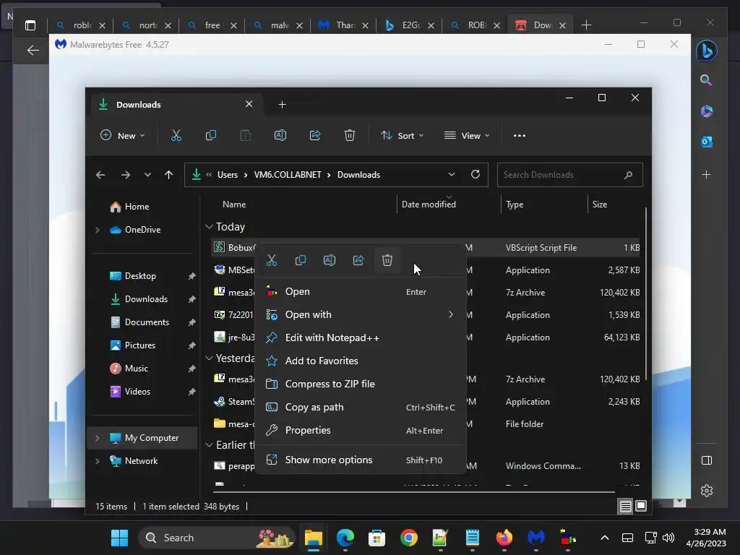
Task: Refresh the Downloads folder
Action: (x=476, y=174)
